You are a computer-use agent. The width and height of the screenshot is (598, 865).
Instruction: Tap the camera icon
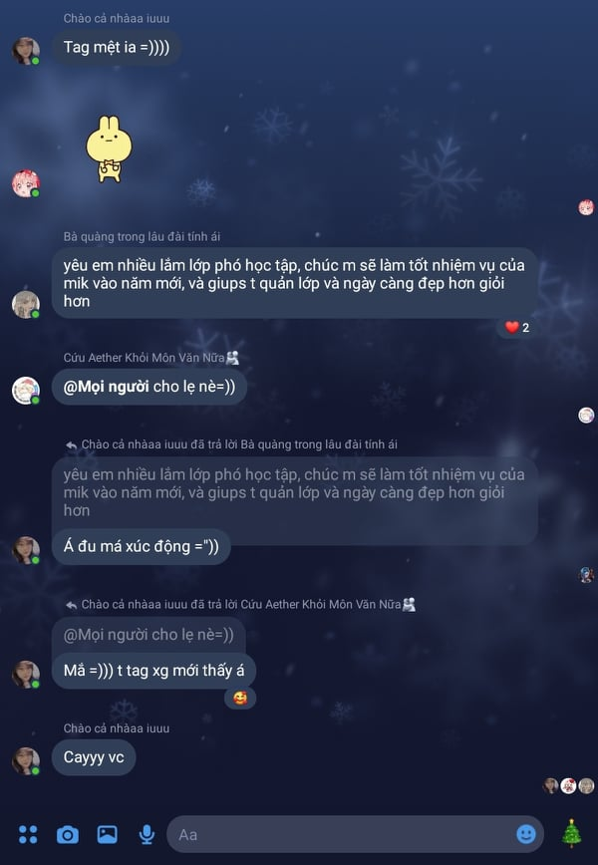(68, 835)
